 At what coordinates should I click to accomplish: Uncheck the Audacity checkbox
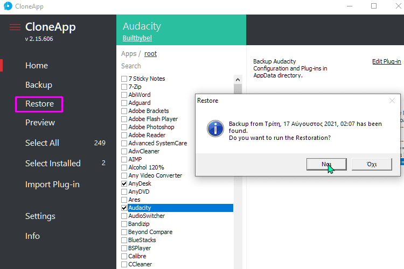pos(124,208)
